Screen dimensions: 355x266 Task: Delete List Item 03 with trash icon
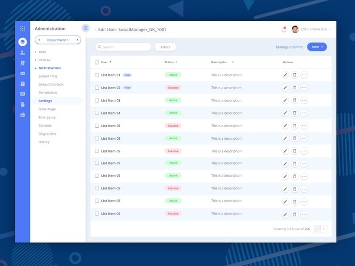click(295, 100)
